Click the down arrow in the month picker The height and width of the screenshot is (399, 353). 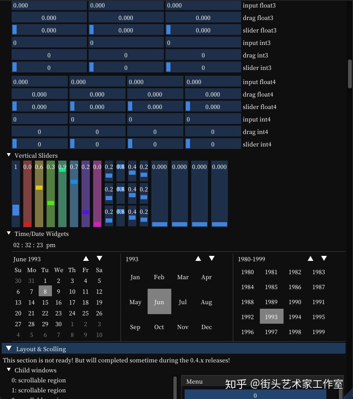(x=212, y=258)
